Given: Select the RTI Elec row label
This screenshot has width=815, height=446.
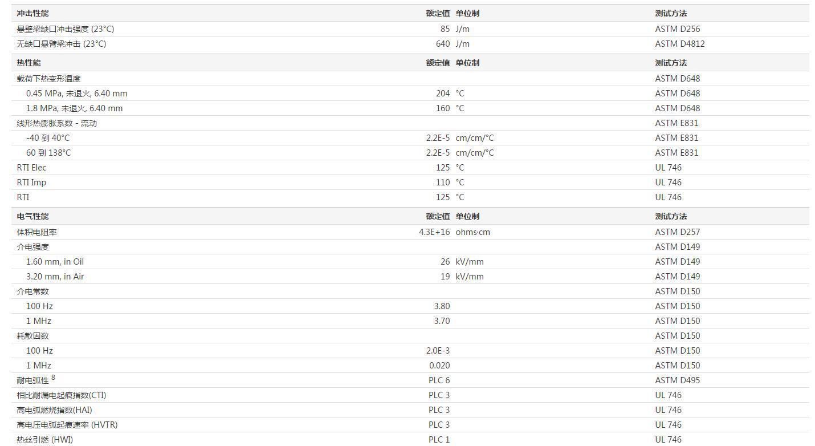Looking at the screenshot, I should [x=32, y=168].
